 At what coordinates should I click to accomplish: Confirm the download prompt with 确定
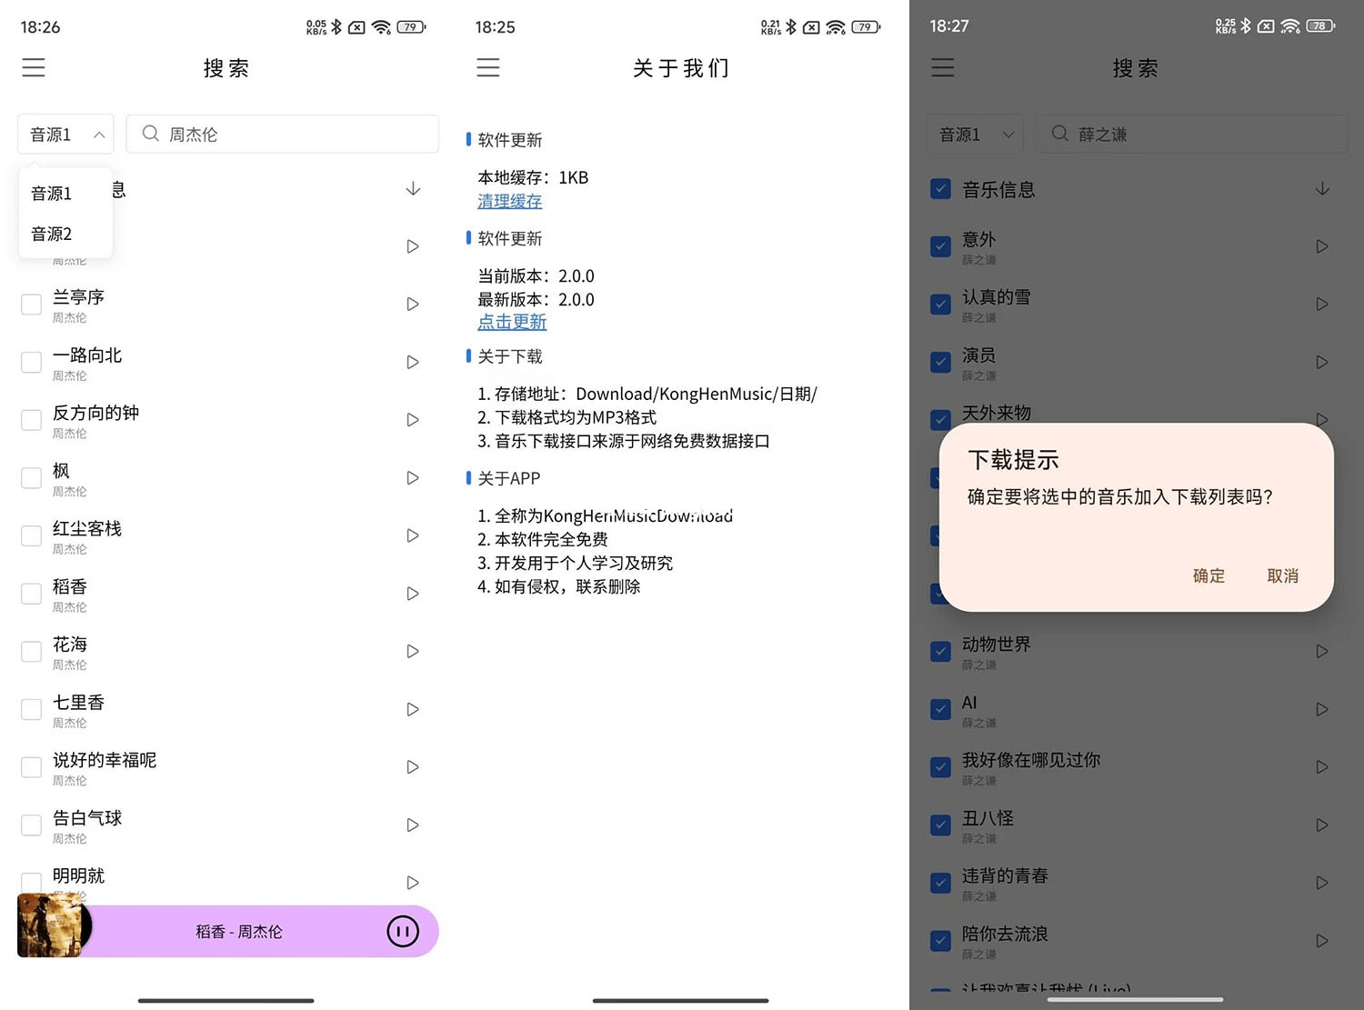click(1209, 575)
